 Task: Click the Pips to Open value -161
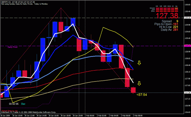[175, 24]
